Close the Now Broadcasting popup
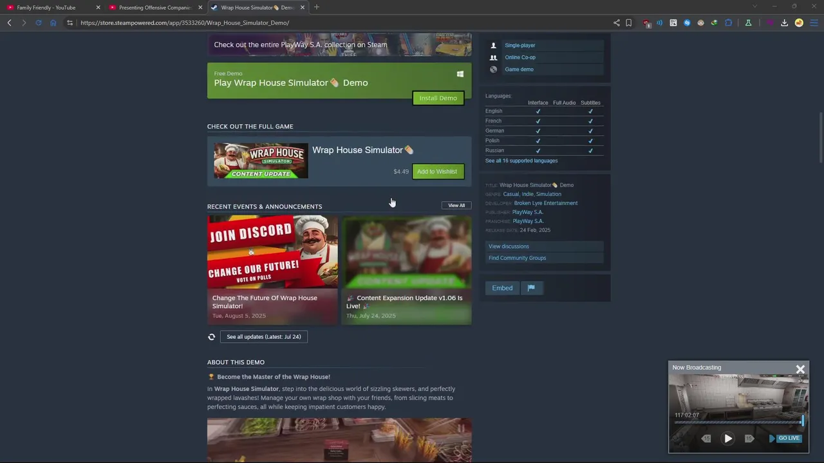This screenshot has width=824, height=463. pyautogui.click(x=800, y=369)
